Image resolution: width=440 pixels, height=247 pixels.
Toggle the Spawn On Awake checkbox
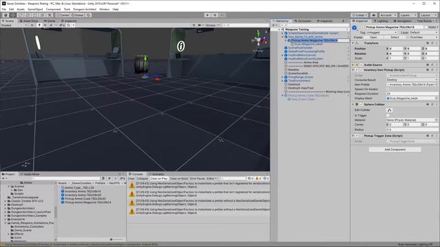coord(388,89)
